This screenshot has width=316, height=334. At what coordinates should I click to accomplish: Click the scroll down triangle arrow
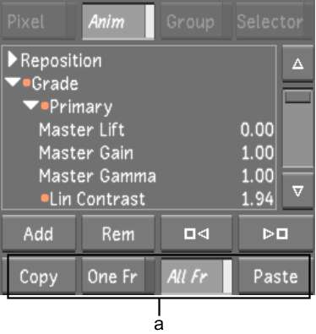point(297,192)
